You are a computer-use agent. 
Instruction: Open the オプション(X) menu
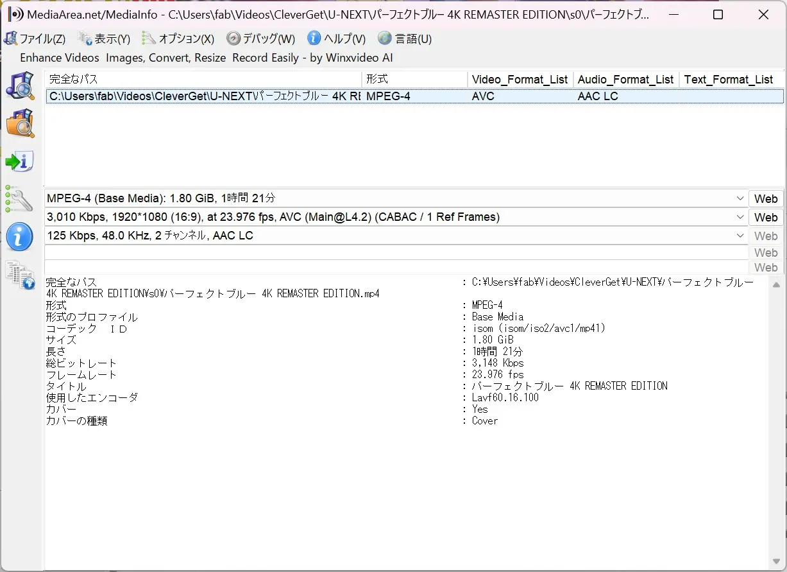click(x=179, y=39)
